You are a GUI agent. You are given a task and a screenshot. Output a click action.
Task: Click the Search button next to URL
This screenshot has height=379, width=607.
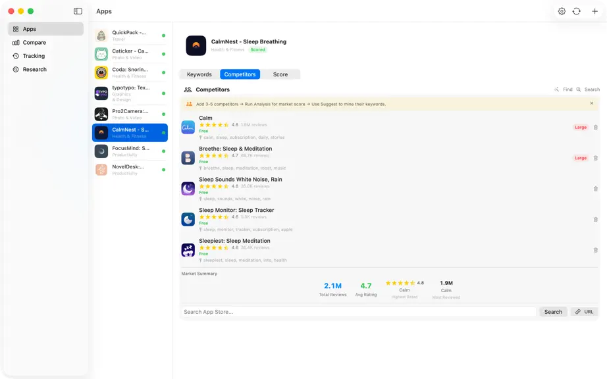coord(553,312)
